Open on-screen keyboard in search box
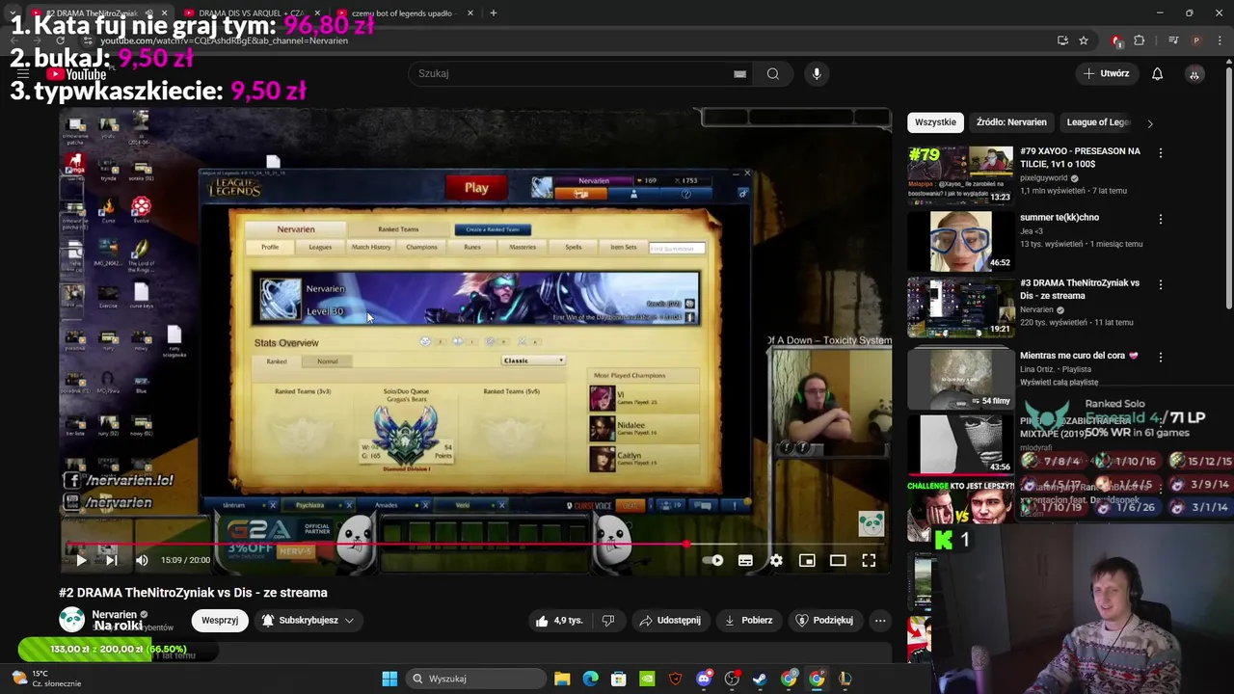The width and height of the screenshot is (1234, 694). [739, 73]
